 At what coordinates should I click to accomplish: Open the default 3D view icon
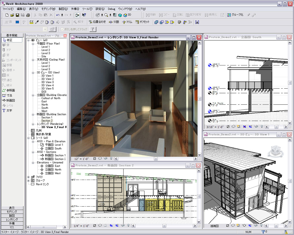point(125,15)
